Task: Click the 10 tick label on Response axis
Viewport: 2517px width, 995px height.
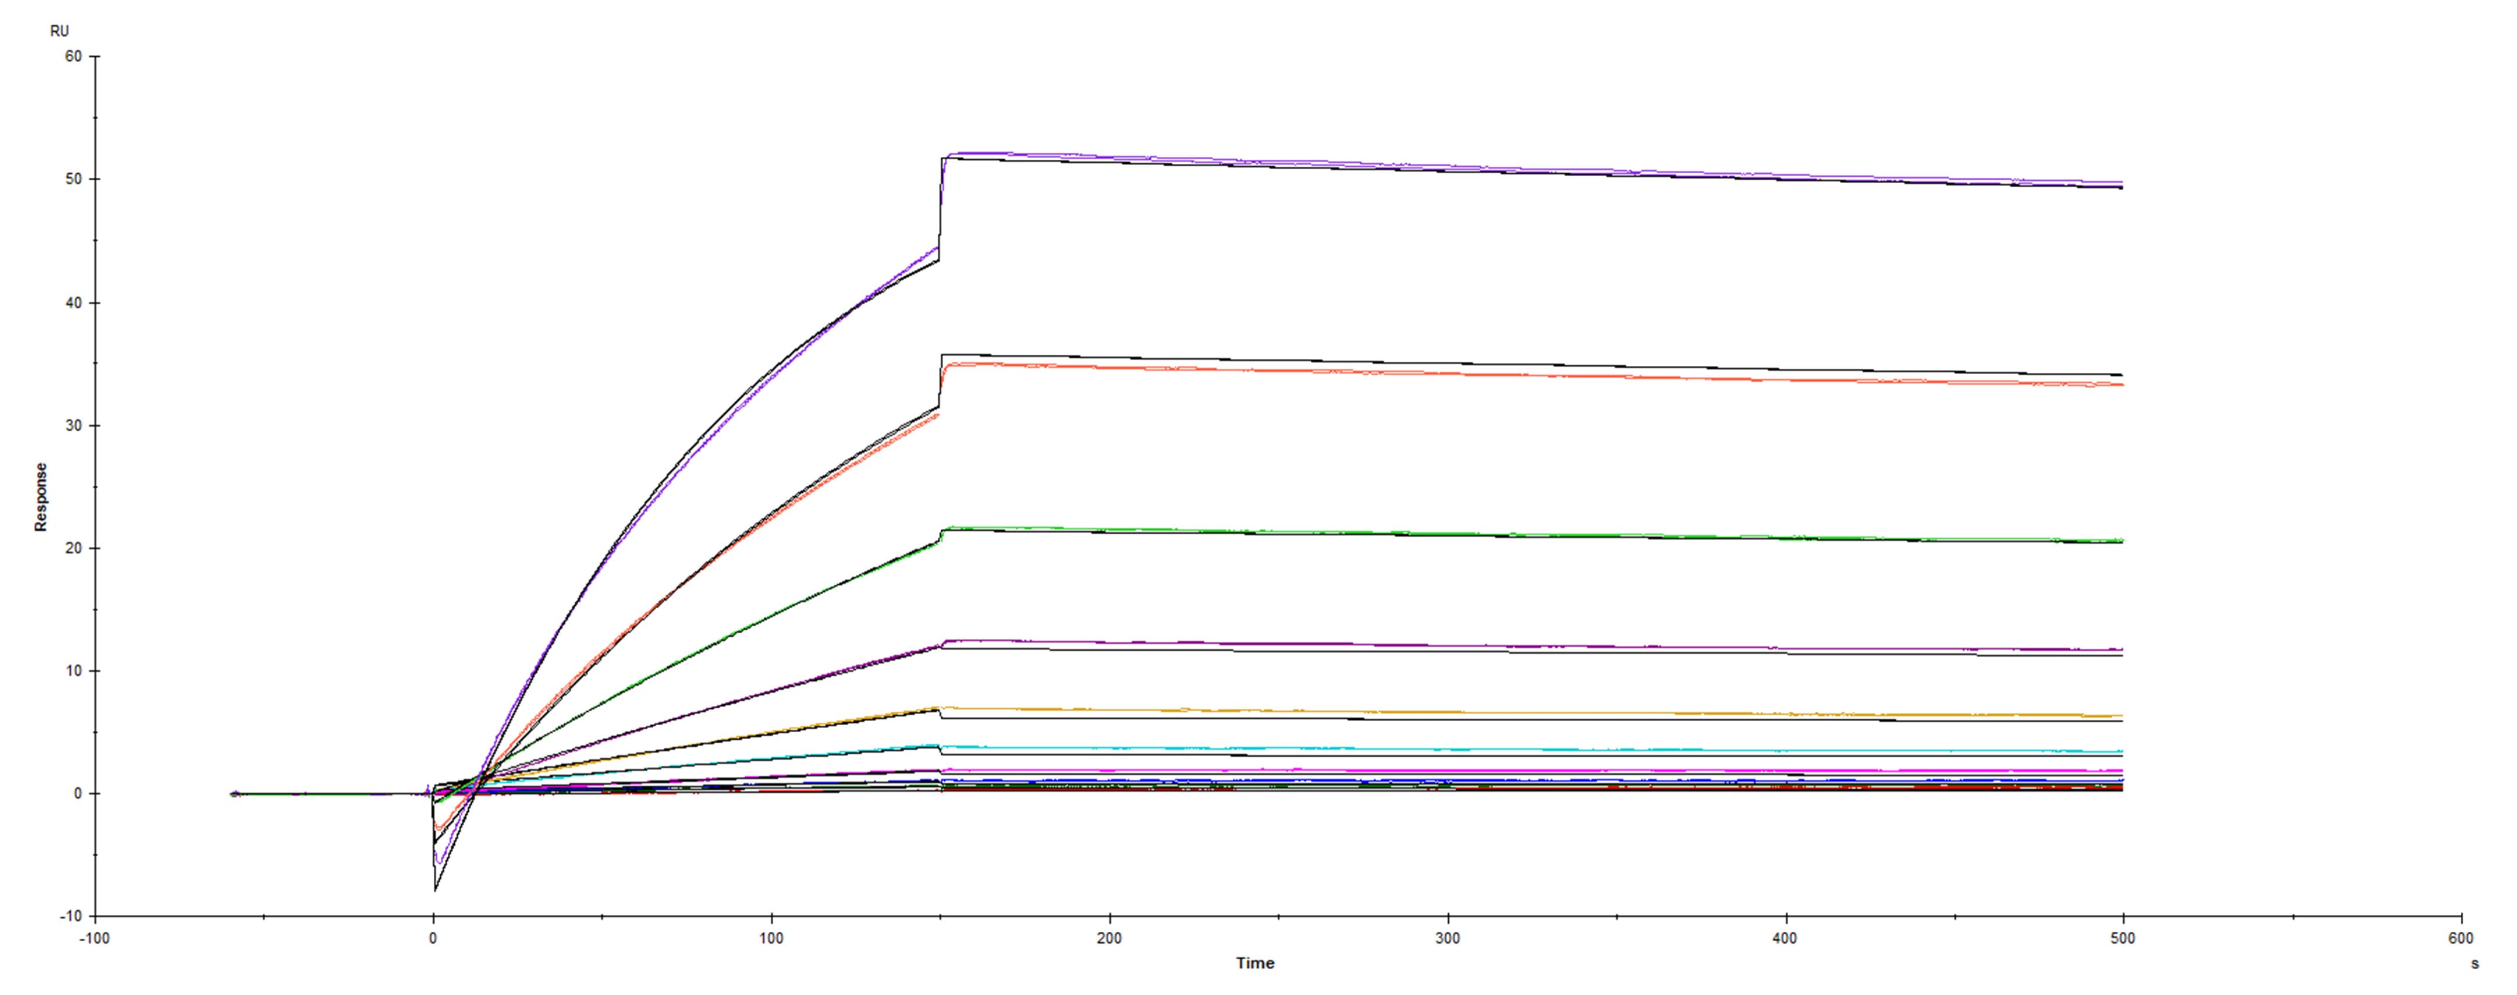Action: click(x=73, y=671)
